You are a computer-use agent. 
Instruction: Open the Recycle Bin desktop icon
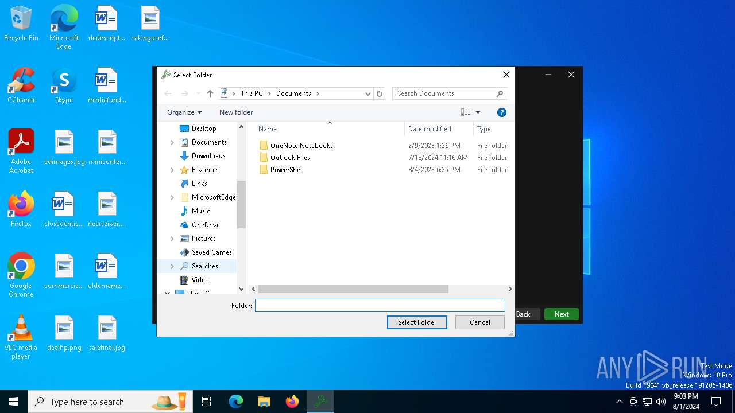pyautogui.click(x=21, y=24)
